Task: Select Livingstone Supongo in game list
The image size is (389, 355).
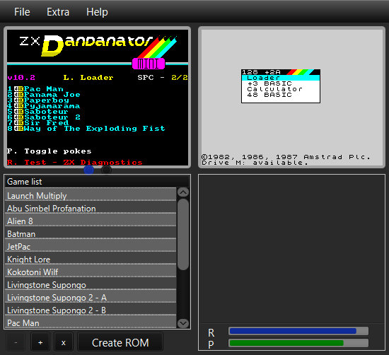Action: [x=91, y=284]
